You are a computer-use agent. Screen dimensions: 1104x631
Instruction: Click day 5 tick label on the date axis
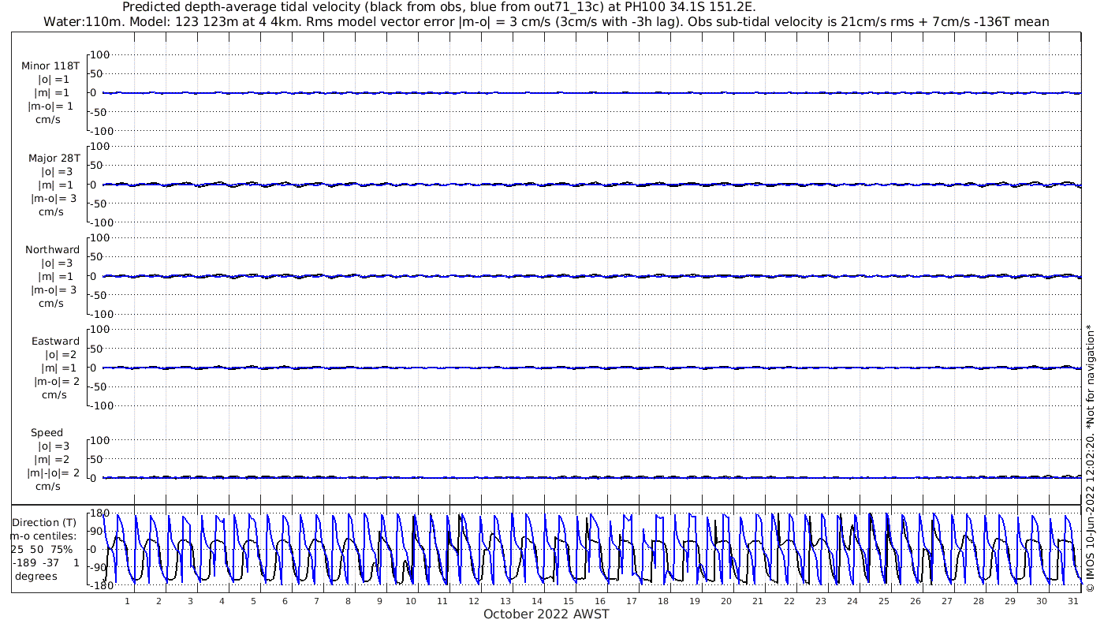coord(253,601)
